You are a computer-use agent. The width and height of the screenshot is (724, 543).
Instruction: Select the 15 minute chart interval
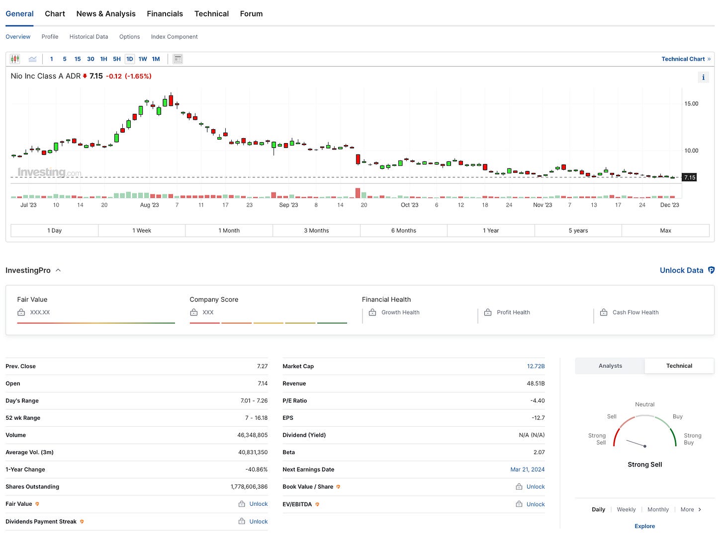(78, 59)
